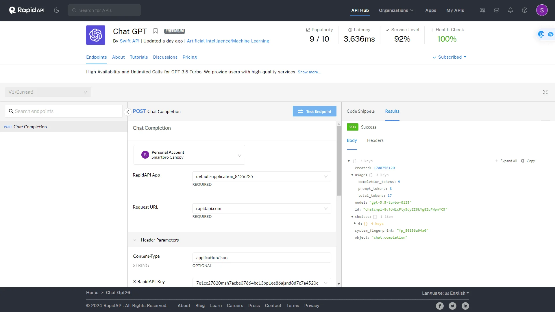
Task: Show the response Body tab
Action: coord(352,140)
